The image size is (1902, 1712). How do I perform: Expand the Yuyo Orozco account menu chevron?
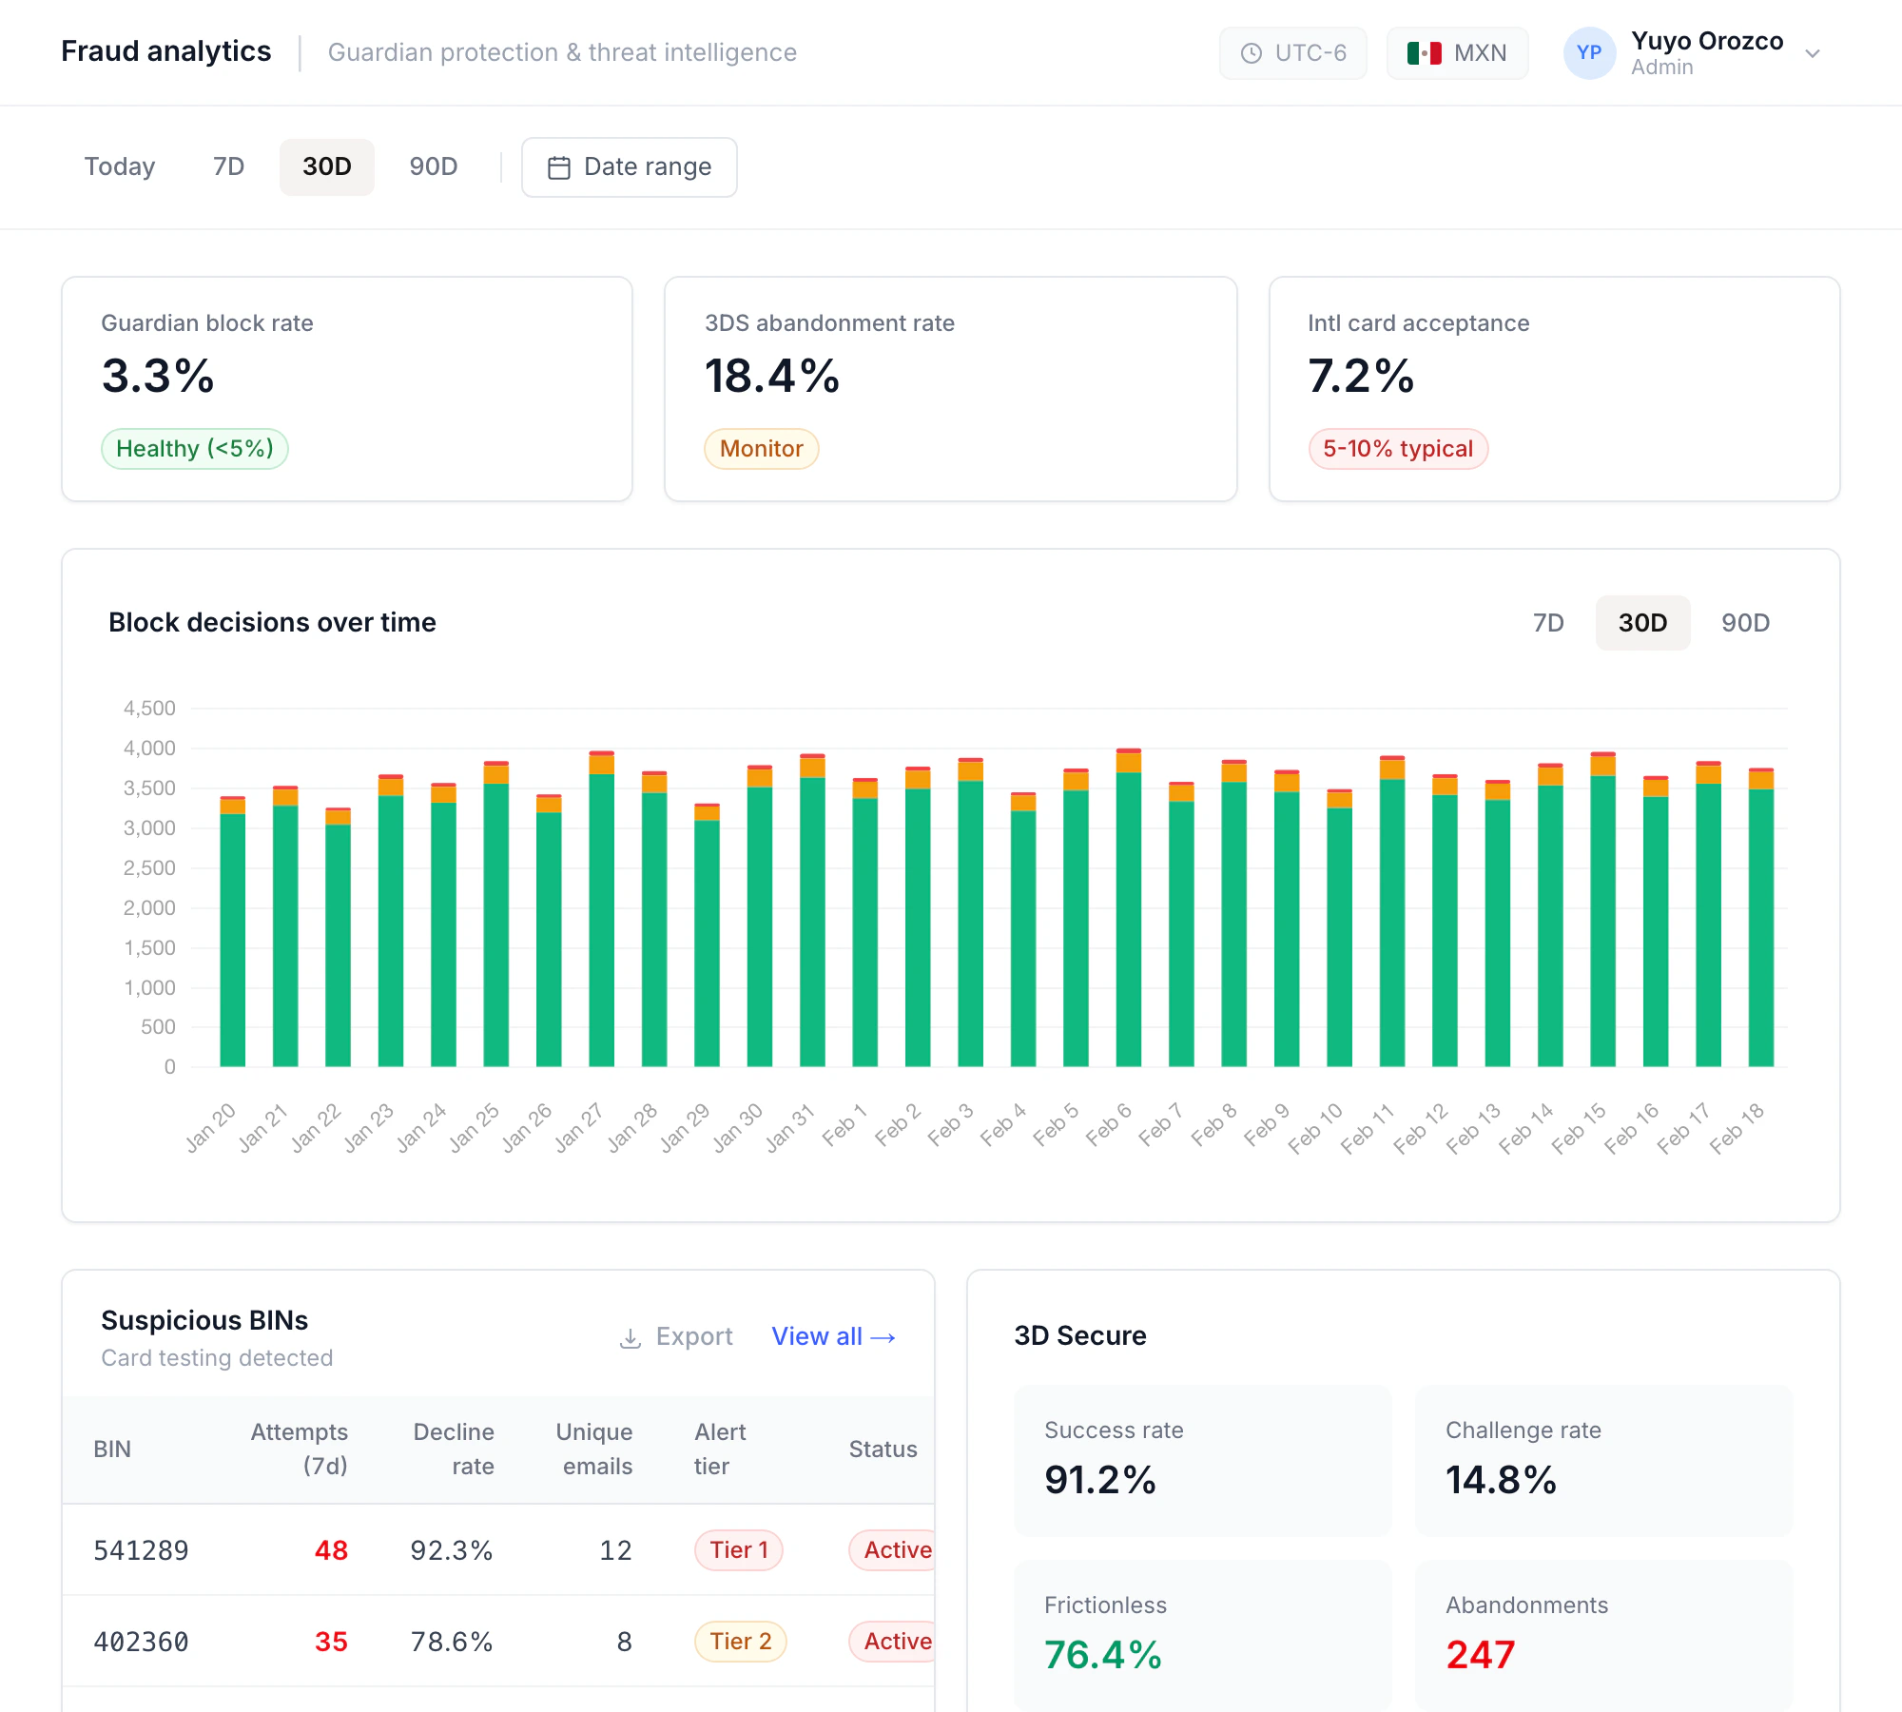[1813, 54]
